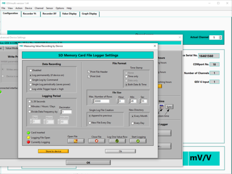Choose Time only time stamp option

126,77
